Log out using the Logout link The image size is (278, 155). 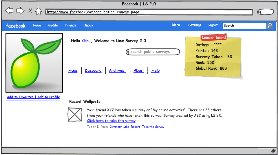(x=212, y=25)
